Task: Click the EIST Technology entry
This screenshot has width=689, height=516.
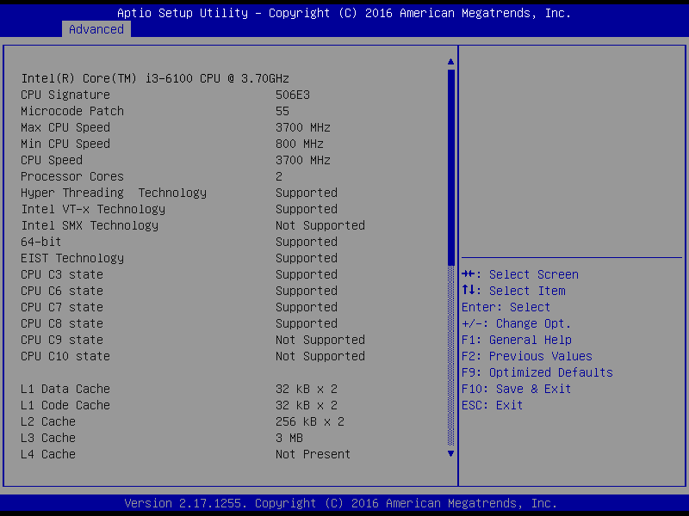Action: point(72,258)
